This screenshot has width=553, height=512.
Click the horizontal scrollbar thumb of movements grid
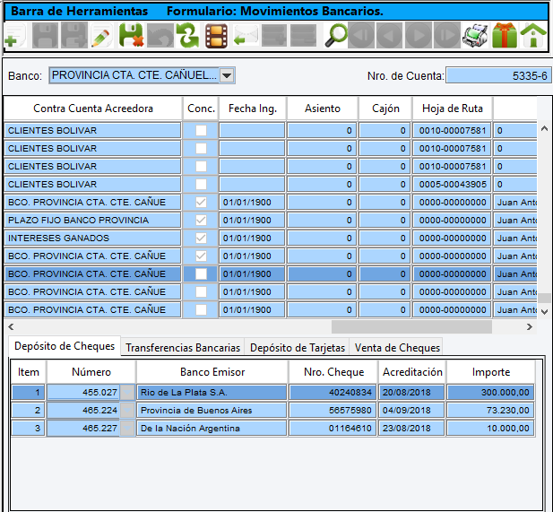point(411,327)
